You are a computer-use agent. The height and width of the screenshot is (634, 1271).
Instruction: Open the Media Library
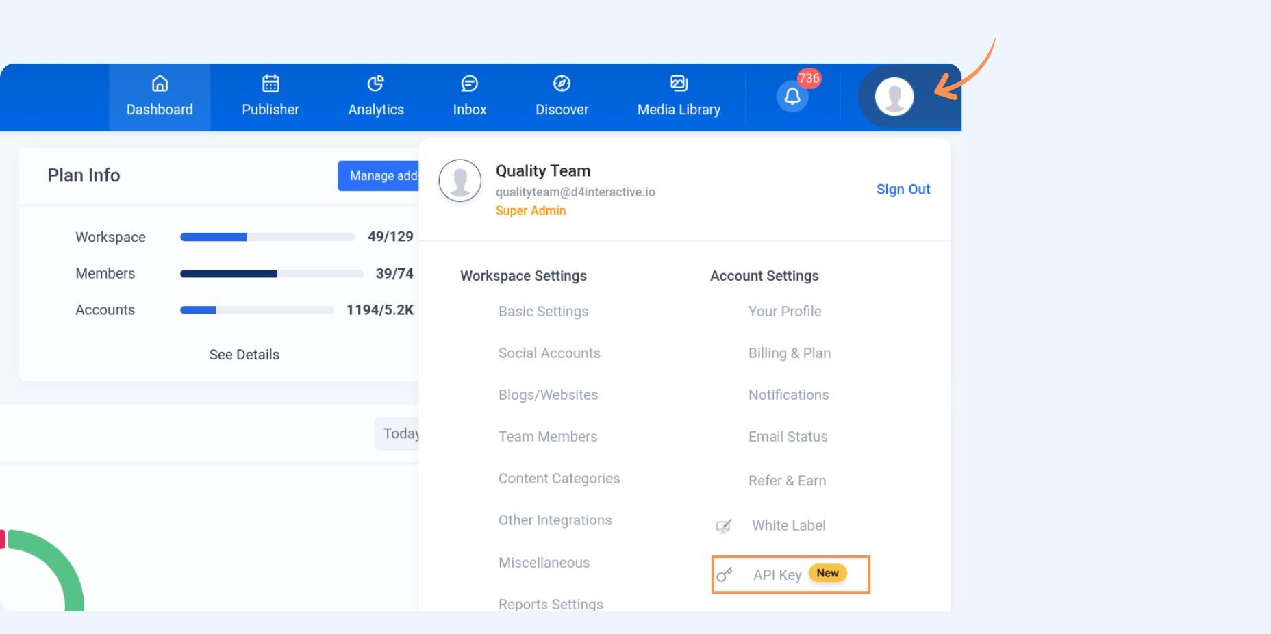click(x=678, y=97)
